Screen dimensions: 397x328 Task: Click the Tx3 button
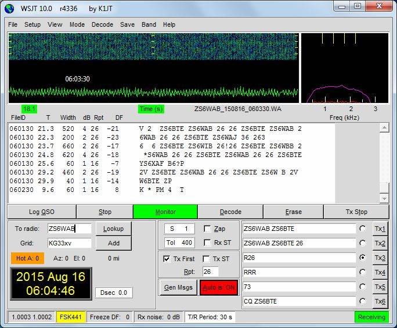(380, 258)
